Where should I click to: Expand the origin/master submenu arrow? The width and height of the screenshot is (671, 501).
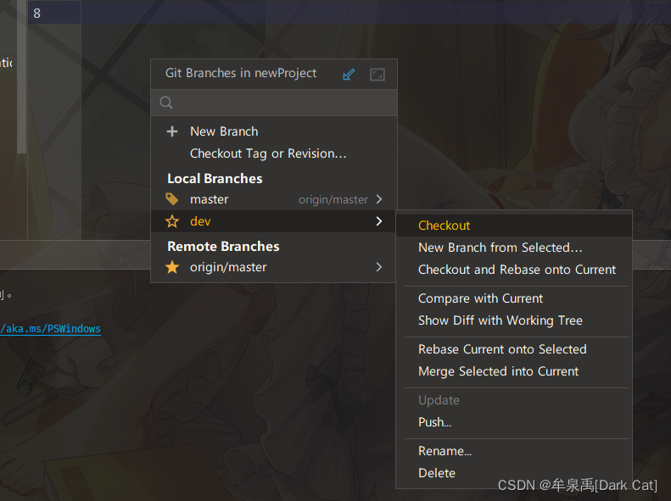coord(378,267)
